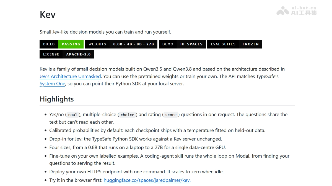Follow the System One link
Viewport: 332px width, 186px height.
pos(53,83)
